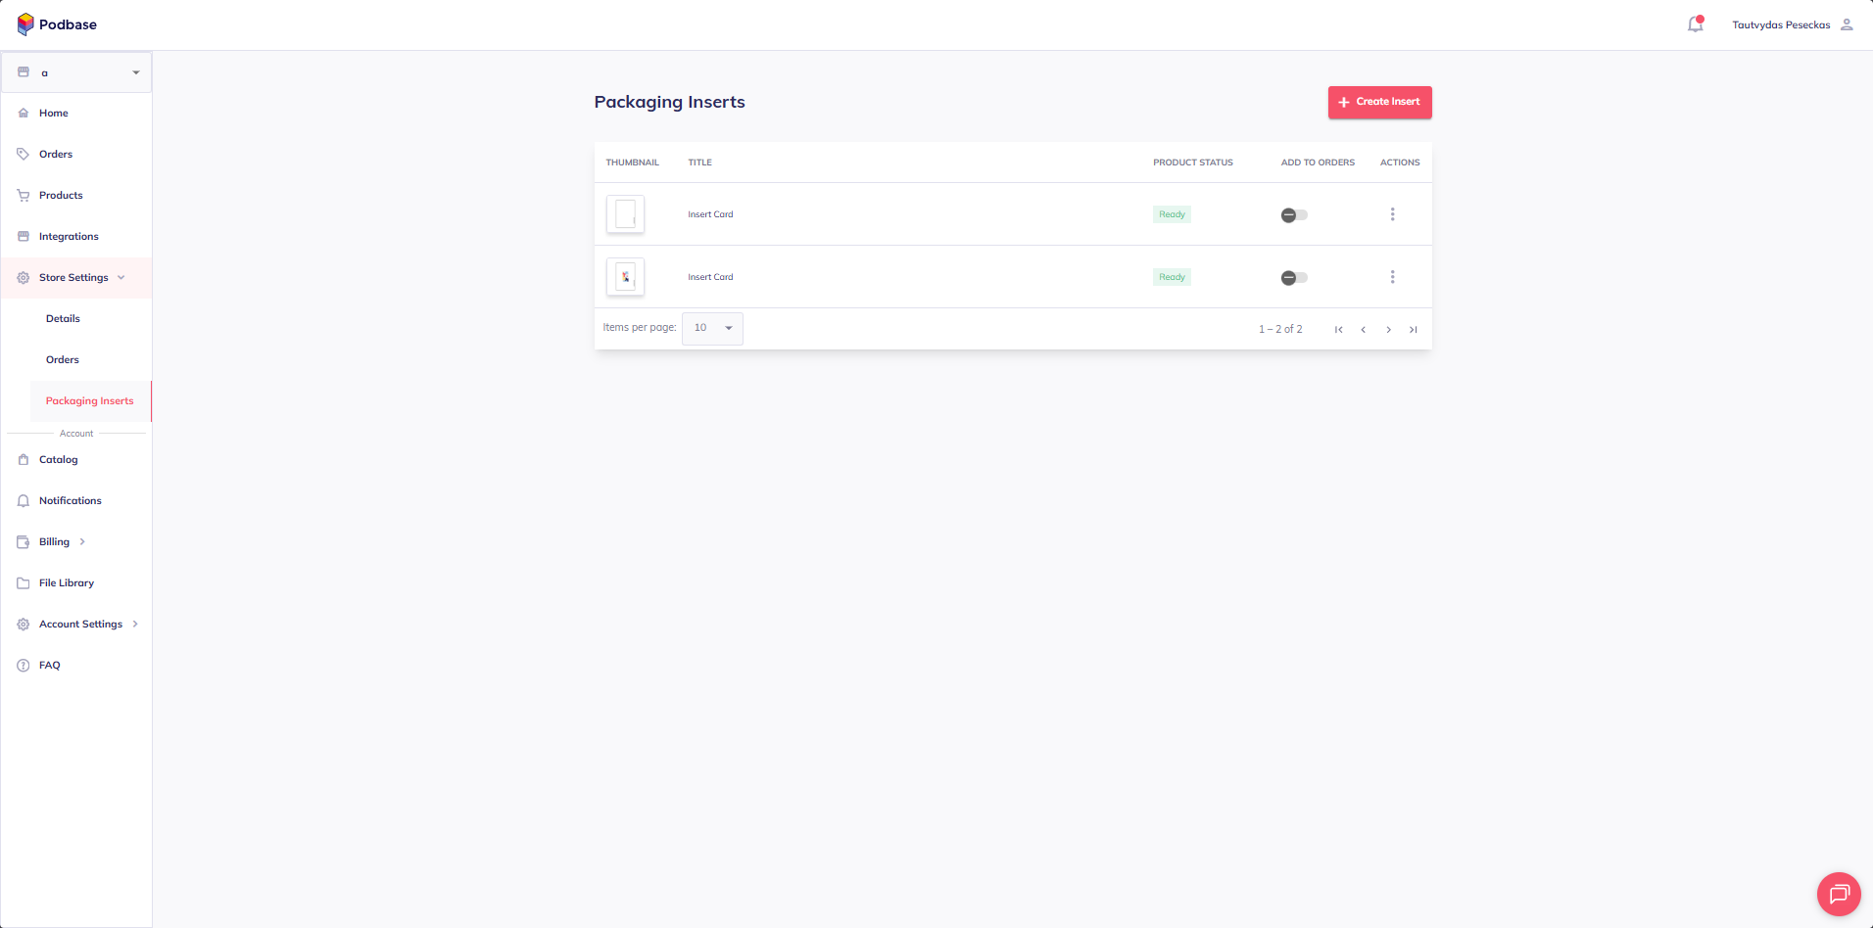The width and height of the screenshot is (1873, 928).
Task: Click the Create Insert button
Action: (1379, 102)
